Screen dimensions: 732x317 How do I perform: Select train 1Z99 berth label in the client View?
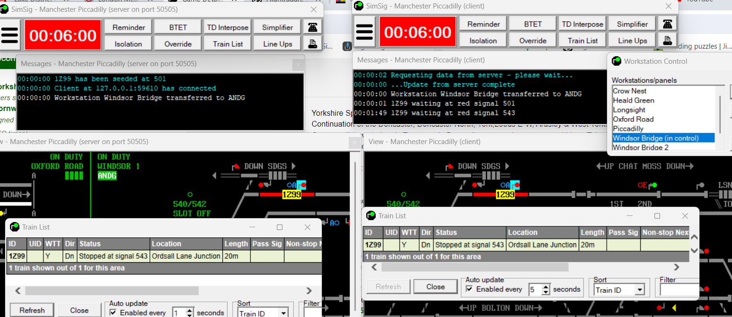point(505,195)
